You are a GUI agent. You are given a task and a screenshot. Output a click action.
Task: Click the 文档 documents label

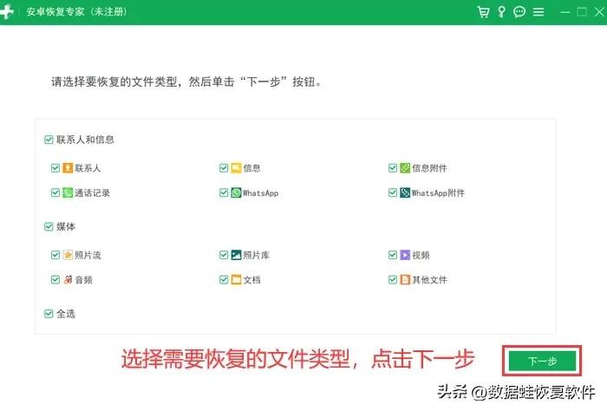251,280
